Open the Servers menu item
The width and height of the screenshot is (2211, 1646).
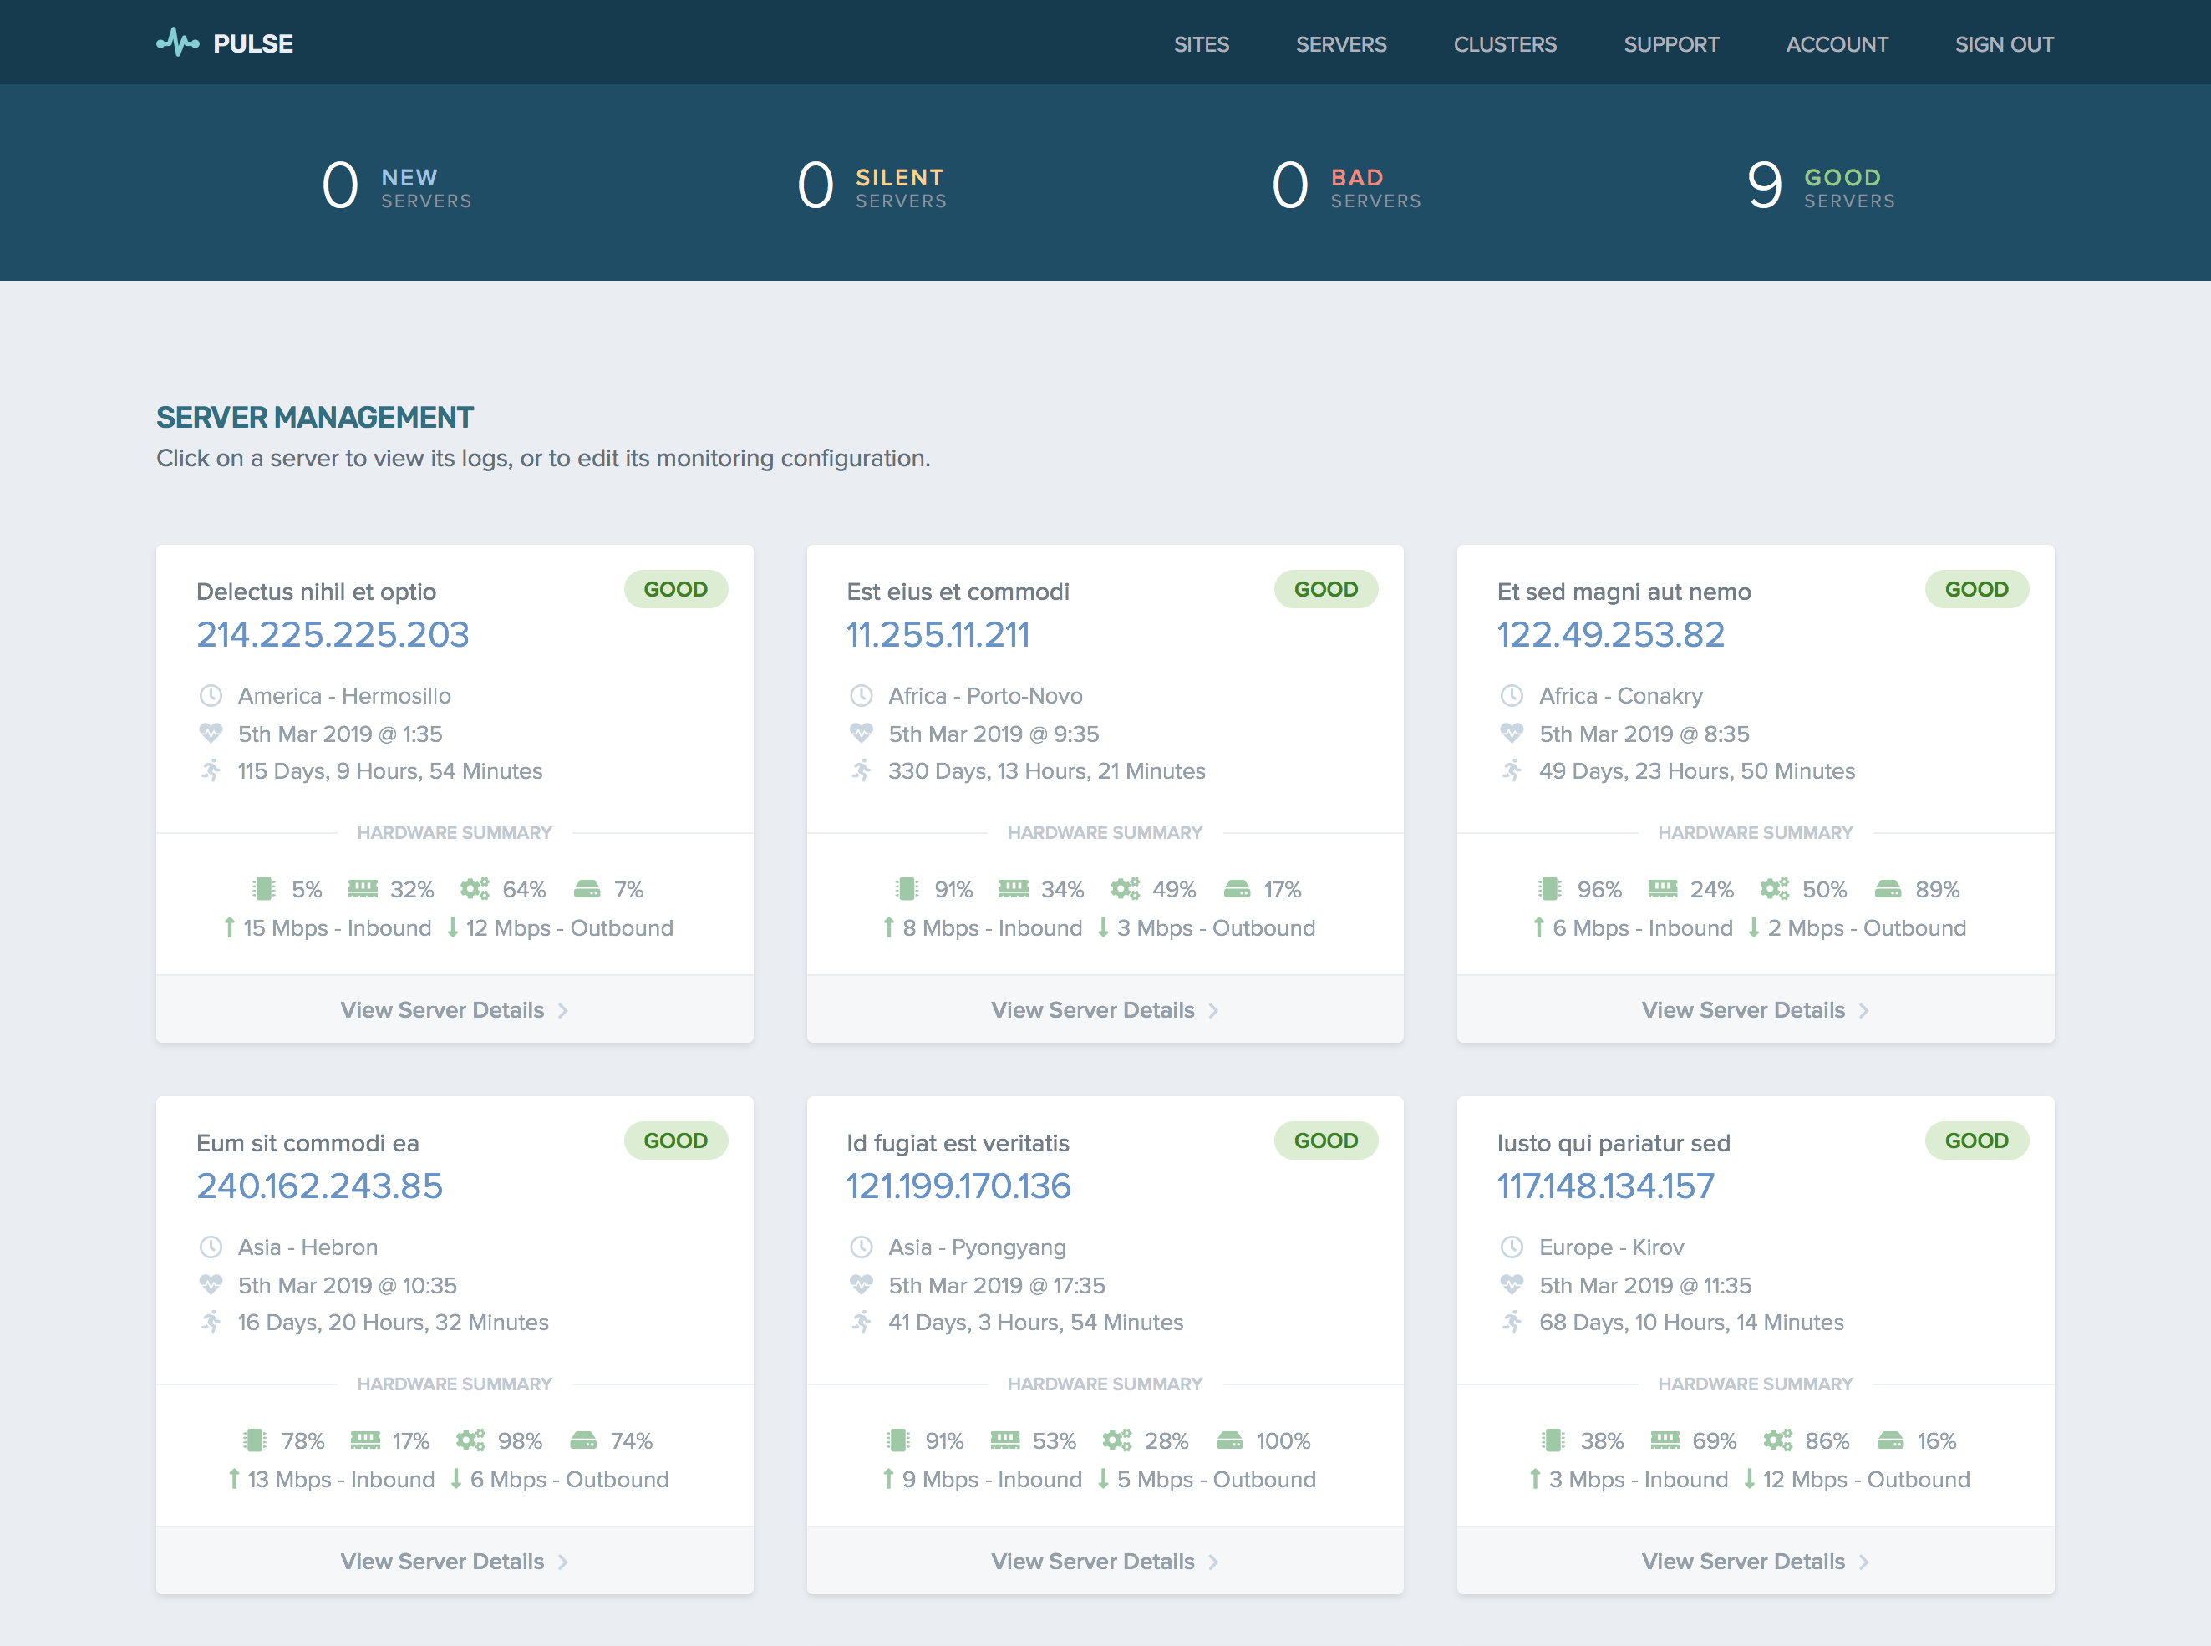[x=1340, y=43]
